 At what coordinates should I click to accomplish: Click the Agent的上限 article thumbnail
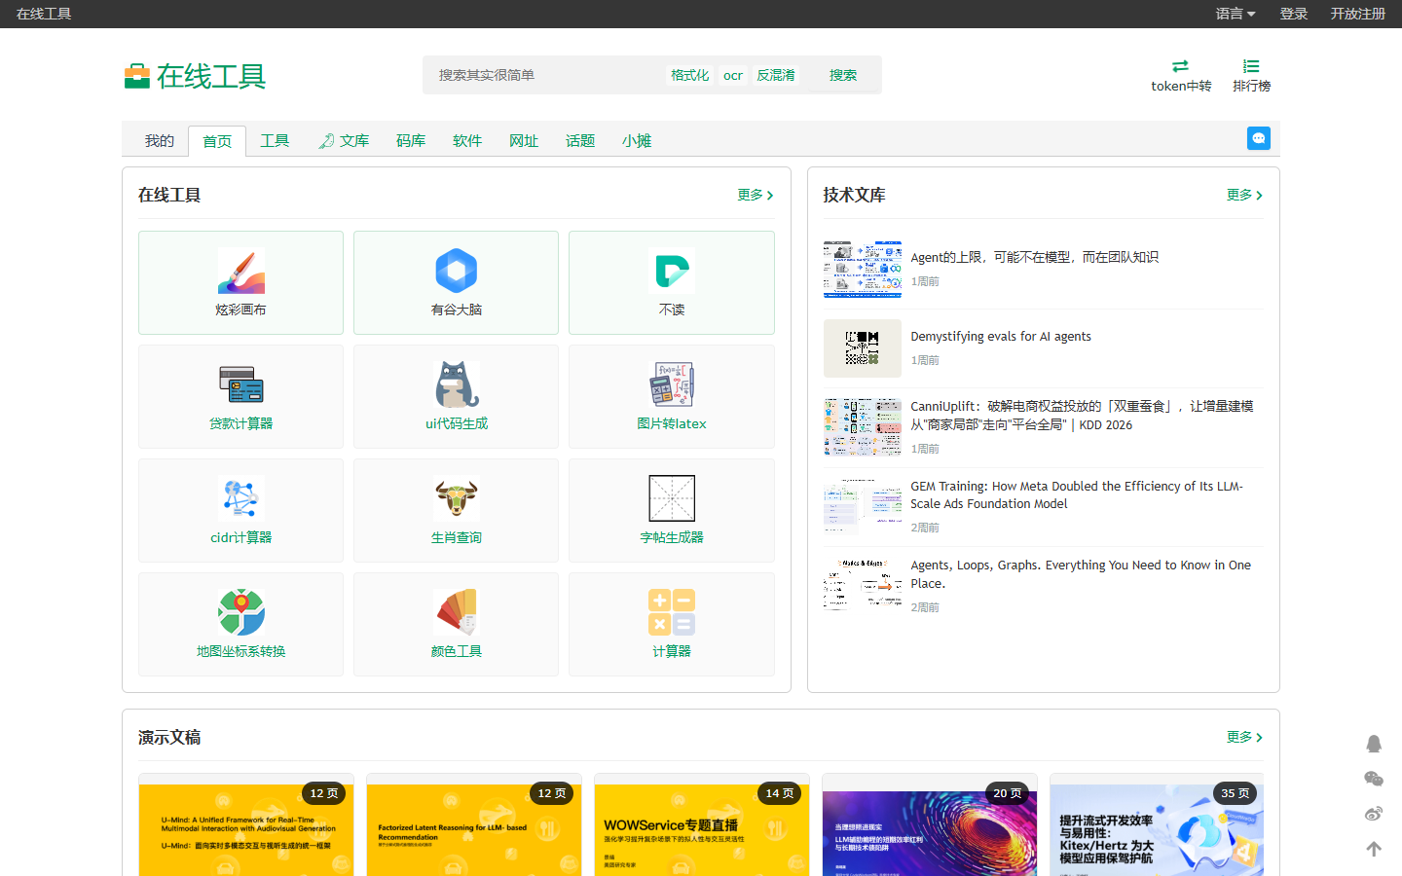[863, 270]
